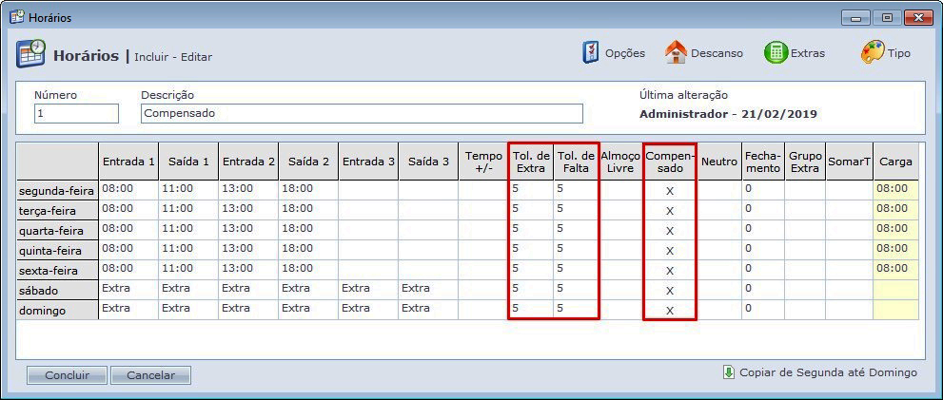Focus the Número input field
943x400 pixels.
[x=76, y=113]
